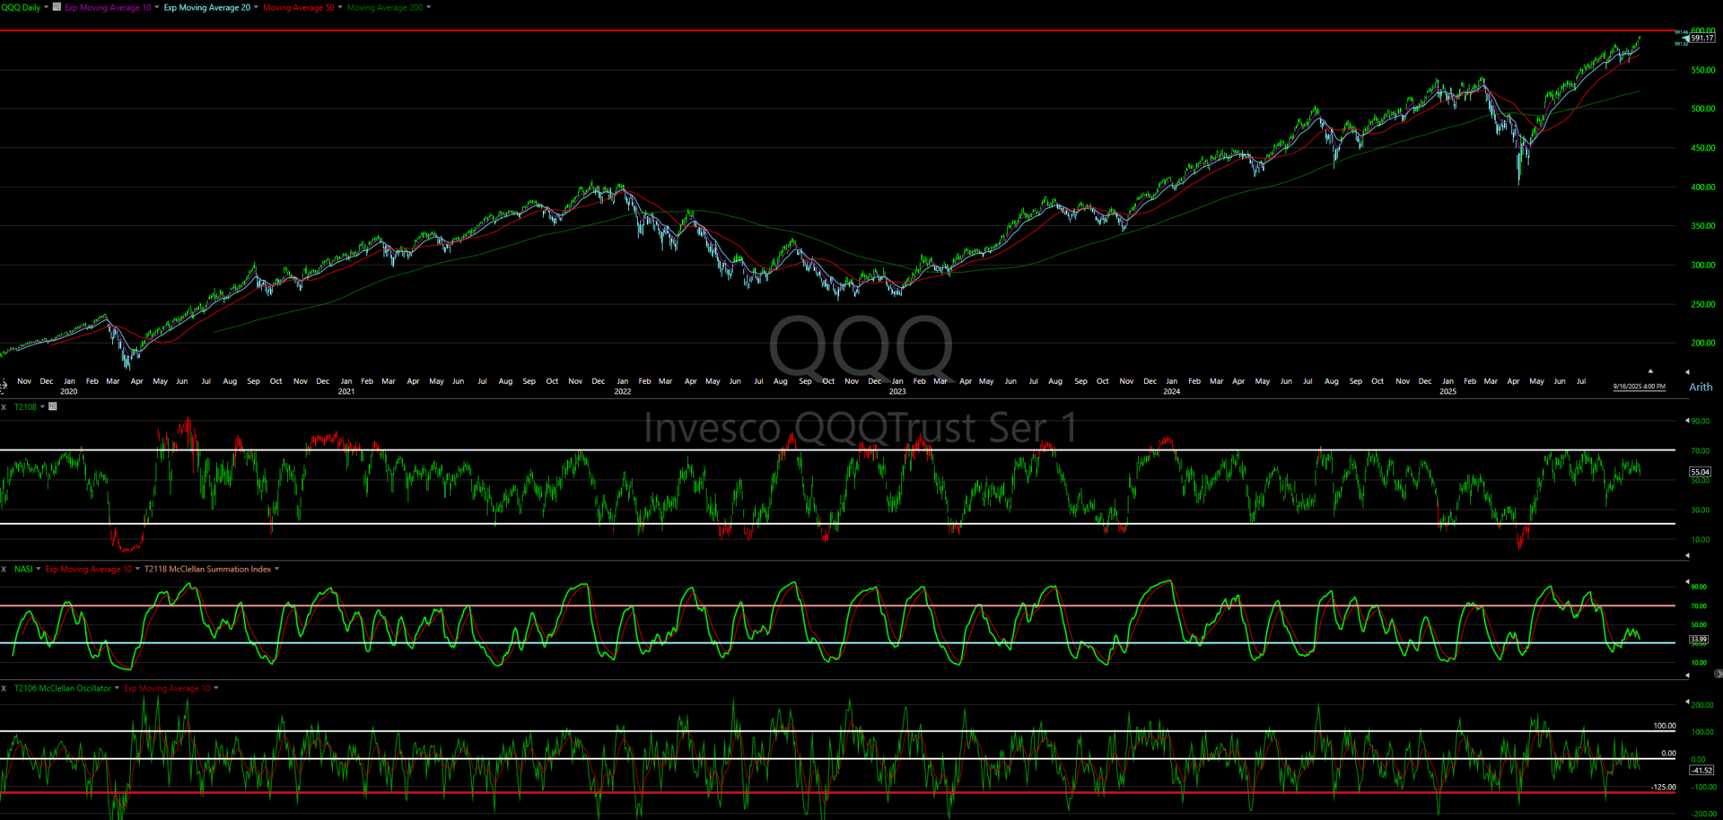1723x820 pixels.
Task: Click the 55.04 value tag in T2108 pane
Action: pyautogui.click(x=1701, y=472)
